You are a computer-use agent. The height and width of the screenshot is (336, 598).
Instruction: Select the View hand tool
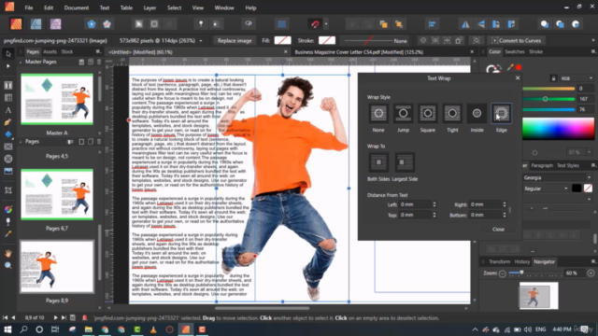click(8, 253)
